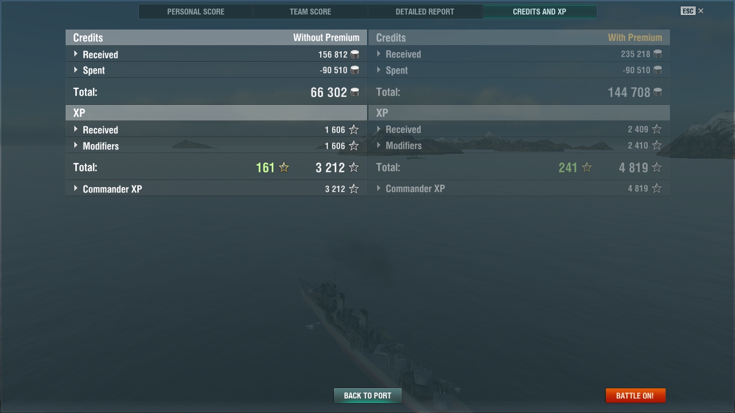Click the credits coin icon beside 66 302 total
This screenshot has height=413, width=735.
click(x=355, y=92)
